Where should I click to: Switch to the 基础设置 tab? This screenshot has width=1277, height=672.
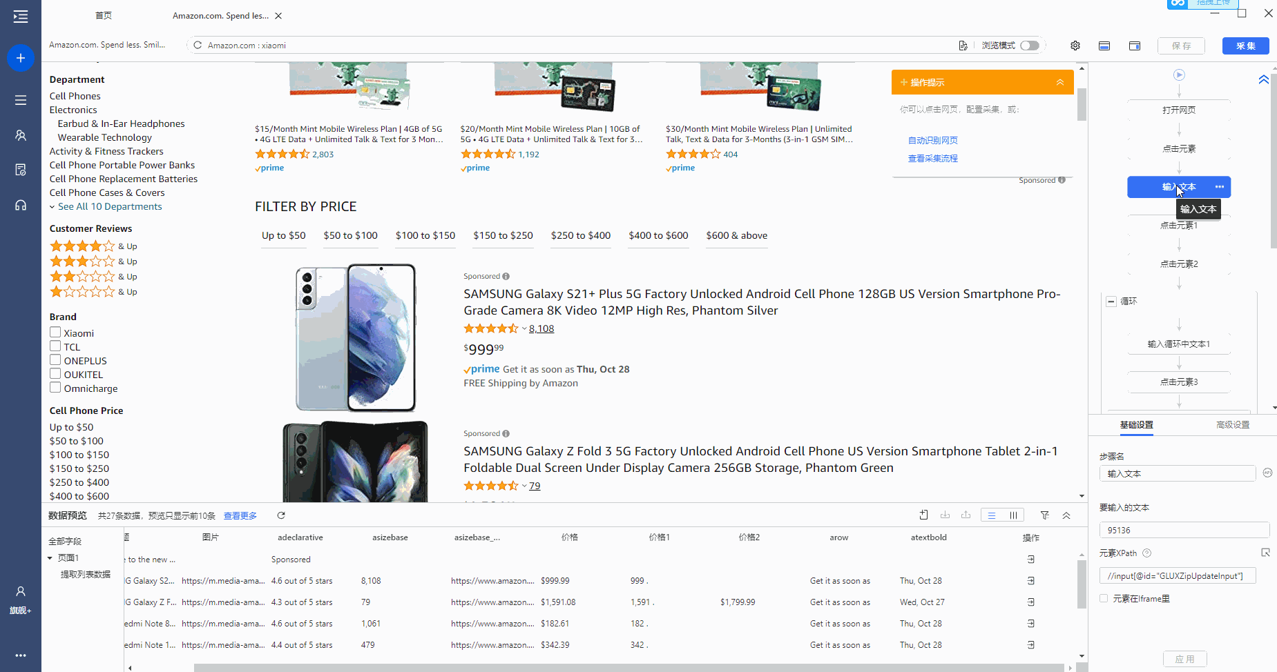point(1137,425)
